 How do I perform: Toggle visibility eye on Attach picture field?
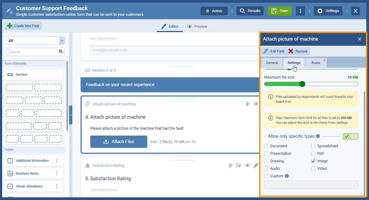click(x=256, y=104)
